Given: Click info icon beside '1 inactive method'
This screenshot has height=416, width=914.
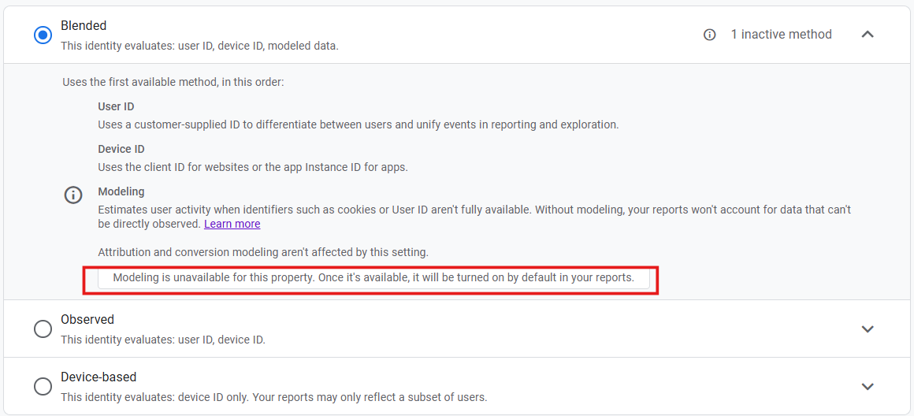Looking at the screenshot, I should tap(710, 35).
